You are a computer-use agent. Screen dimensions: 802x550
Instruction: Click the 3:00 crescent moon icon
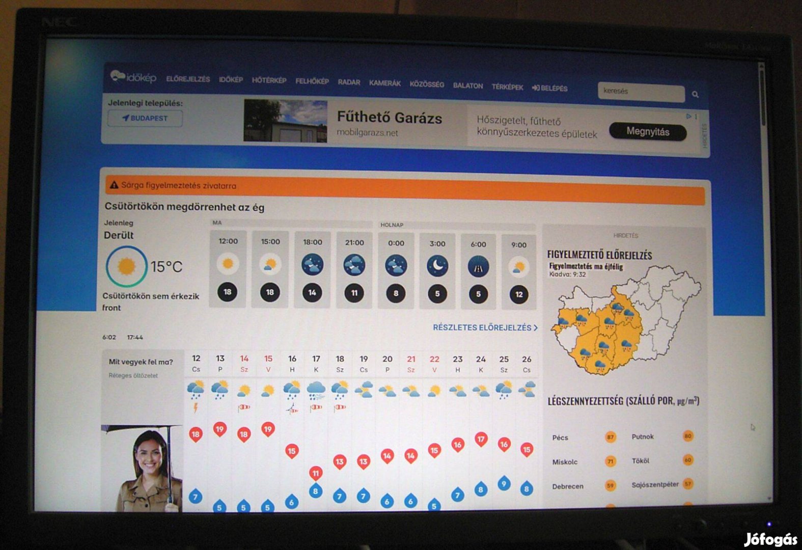(x=437, y=266)
